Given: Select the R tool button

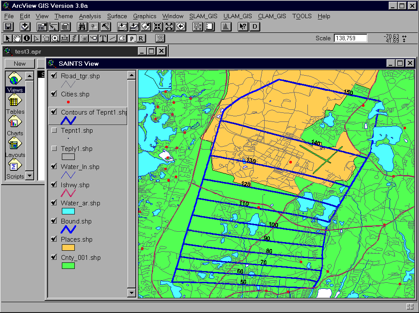Looking at the screenshot, I should pos(141,38).
